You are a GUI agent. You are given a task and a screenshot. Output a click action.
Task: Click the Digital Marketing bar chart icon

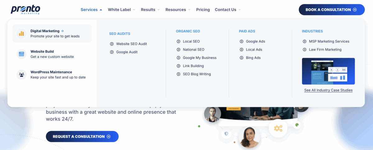coord(21,33)
